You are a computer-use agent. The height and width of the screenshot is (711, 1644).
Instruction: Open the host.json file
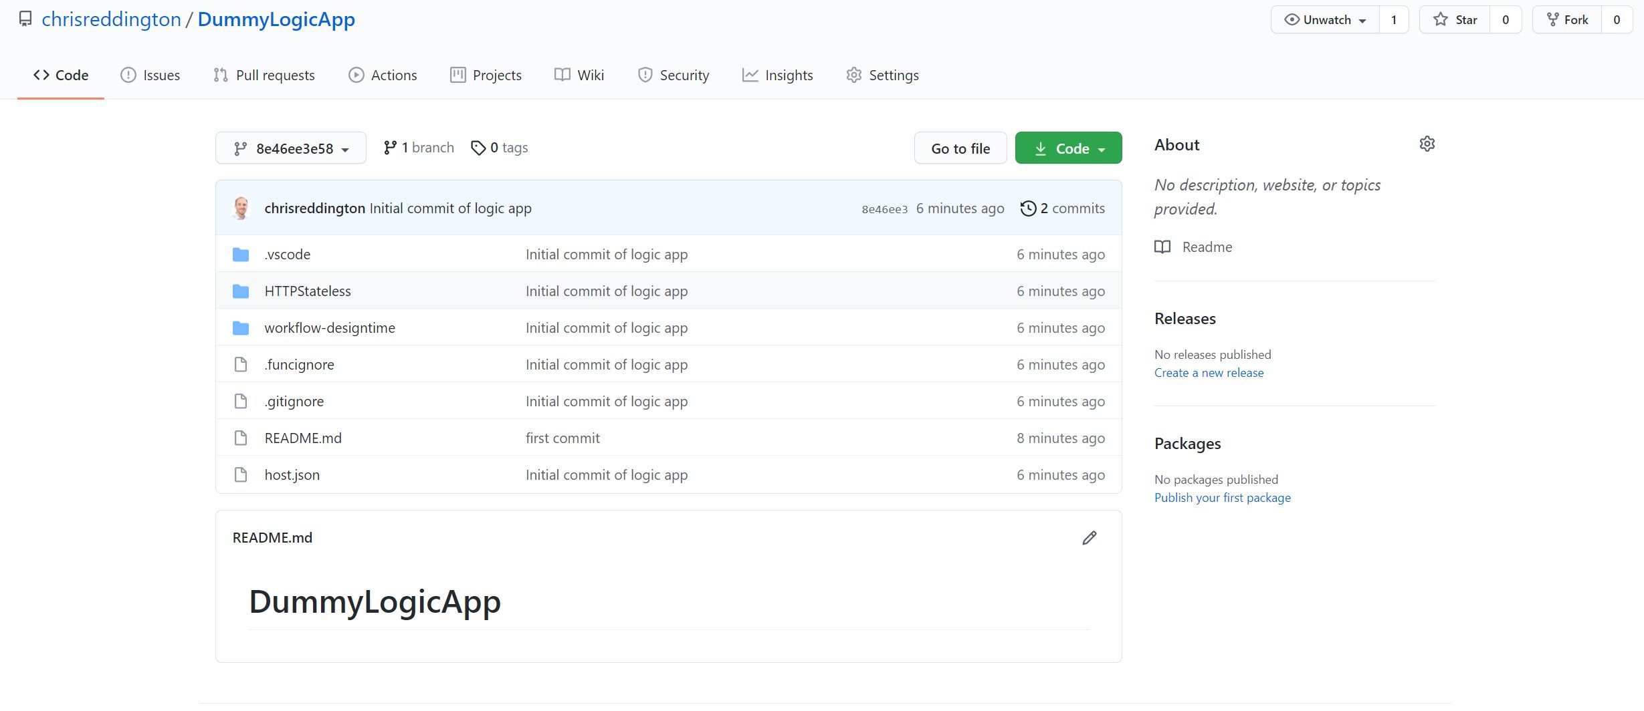(x=292, y=474)
